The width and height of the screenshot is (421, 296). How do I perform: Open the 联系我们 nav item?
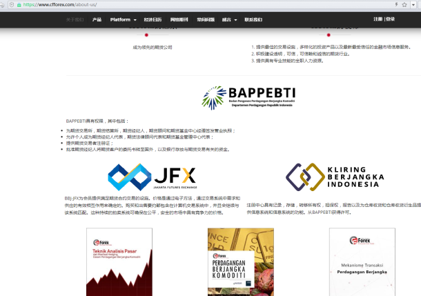click(x=253, y=19)
